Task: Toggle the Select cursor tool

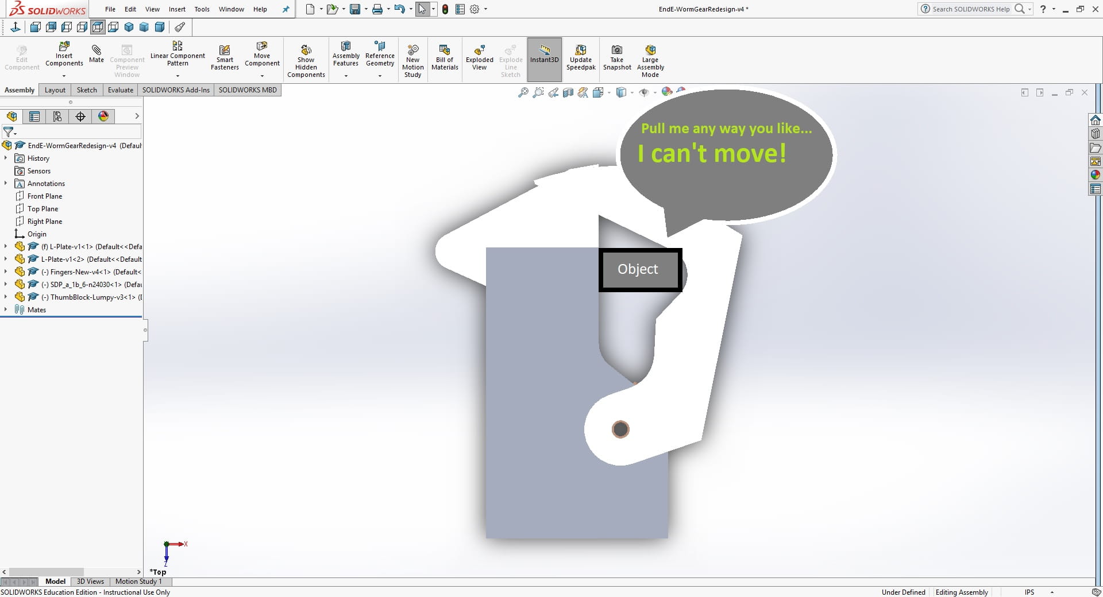Action: point(422,9)
